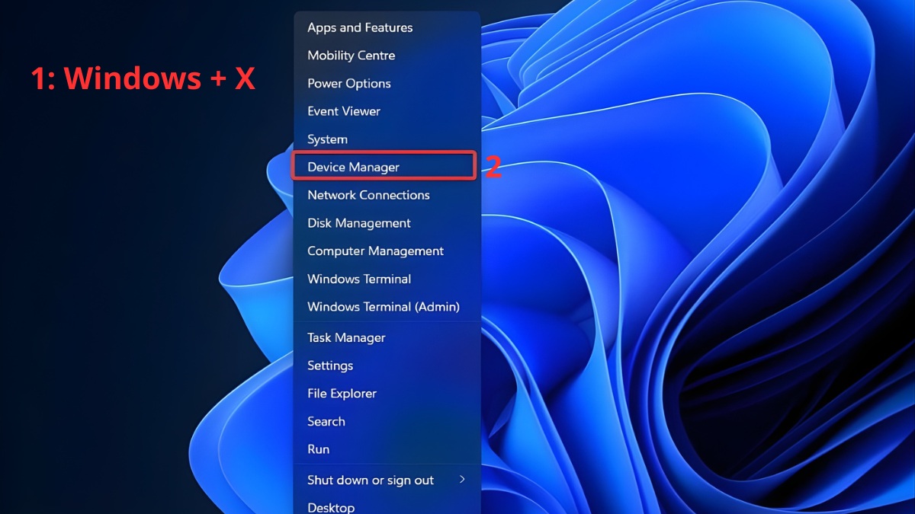Image resolution: width=915 pixels, height=514 pixels.
Task: Expand the Shut down submenu arrow
Action: 462,480
